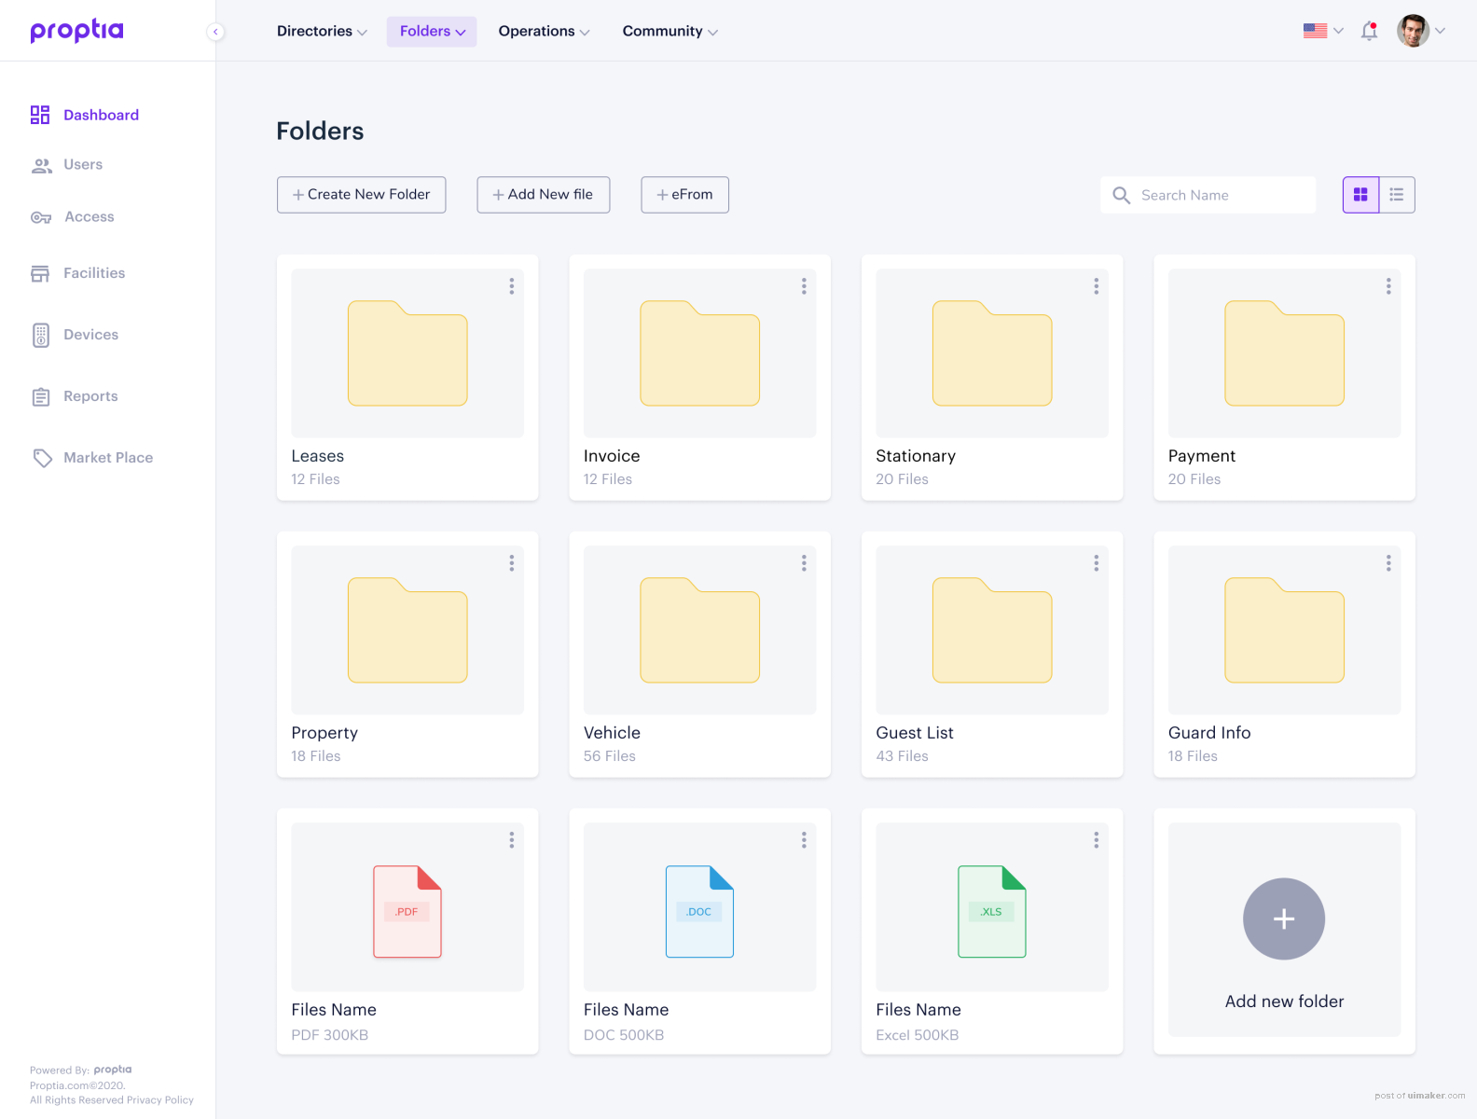Click the '43 Files' count under Guest List

tap(903, 756)
